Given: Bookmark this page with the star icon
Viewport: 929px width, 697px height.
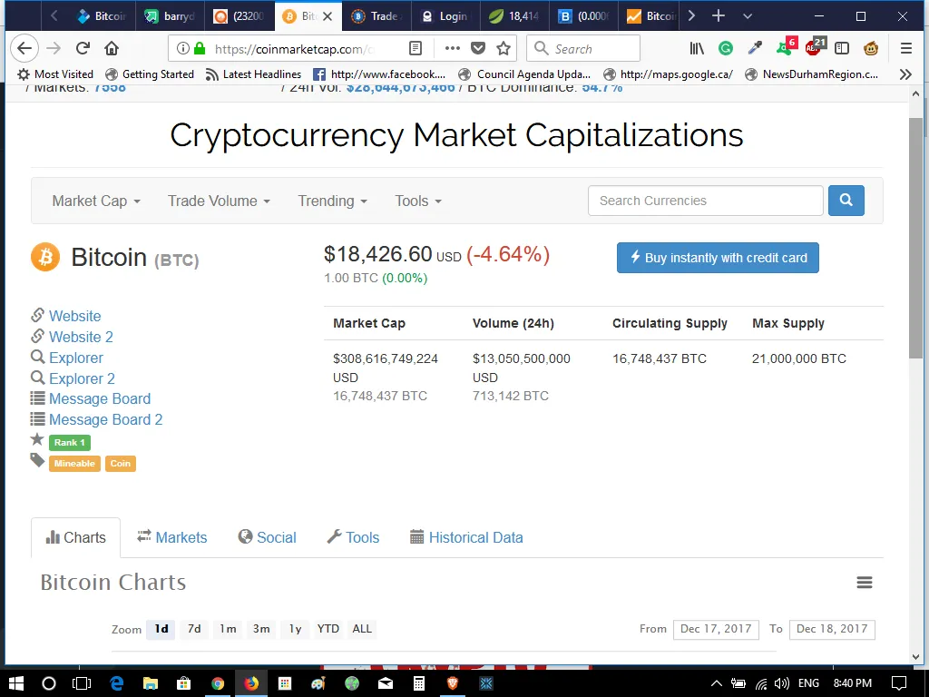Looking at the screenshot, I should pyautogui.click(x=504, y=49).
